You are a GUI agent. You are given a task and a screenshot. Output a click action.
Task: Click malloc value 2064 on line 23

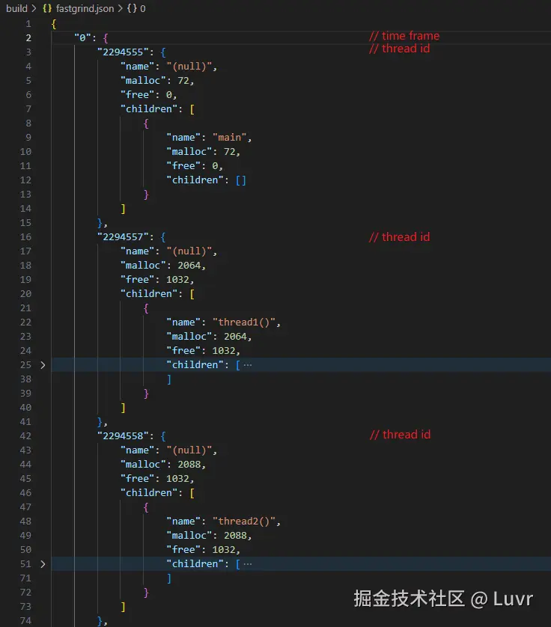[235, 337]
